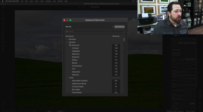Open the Edit menu
The width and height of the screenshot is (203, 112).
tap(26, 1)
